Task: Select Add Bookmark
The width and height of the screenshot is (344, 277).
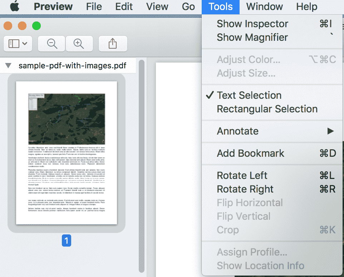Action: 250,153
